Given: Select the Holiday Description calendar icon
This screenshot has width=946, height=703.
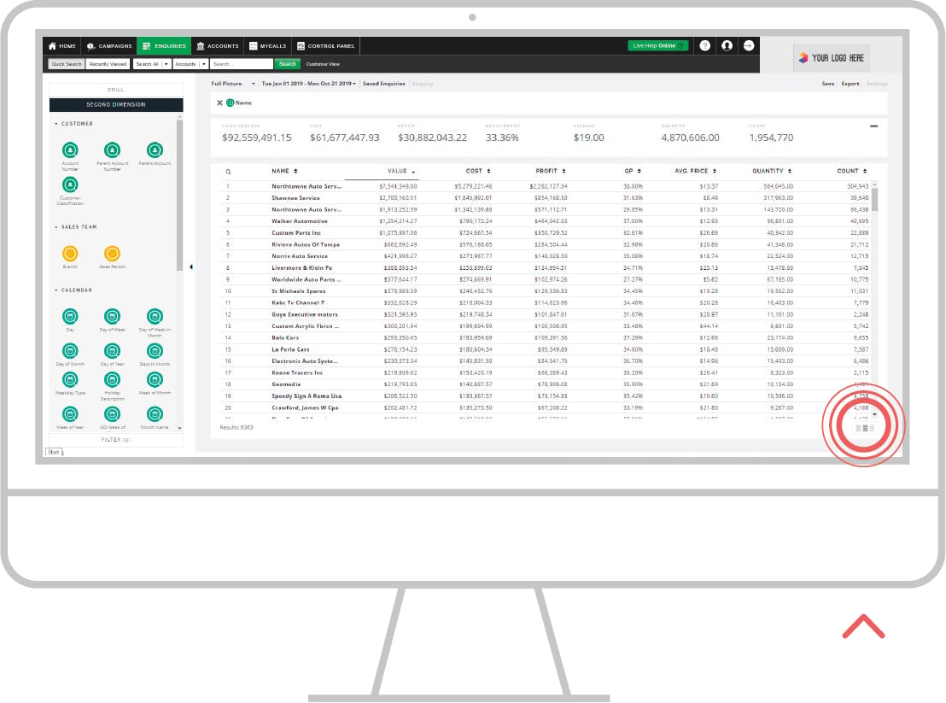Looking at the screenshot, I should pos(112,379).
